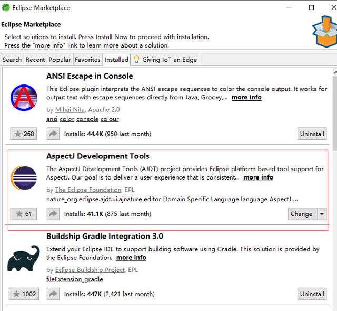The width and height of the screenshot is (337, 311).
Task: Open the Change dropdown arrow for AspectJ
Action: pos(322,214)
